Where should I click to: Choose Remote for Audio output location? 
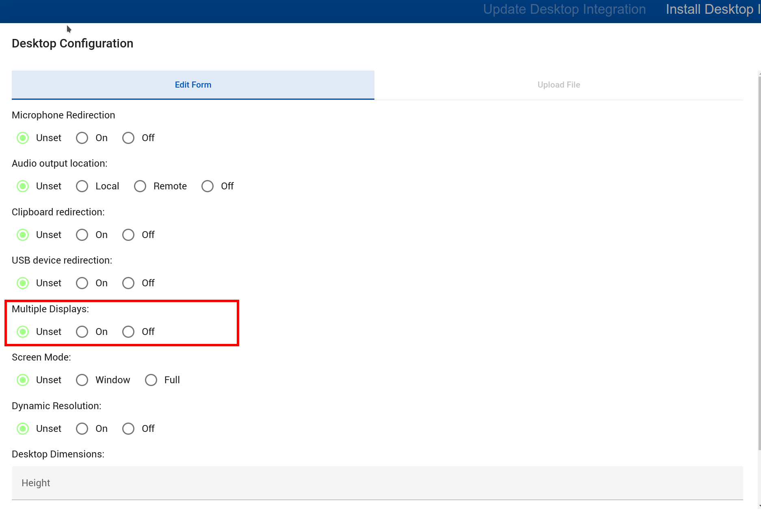tap(141, 186)
